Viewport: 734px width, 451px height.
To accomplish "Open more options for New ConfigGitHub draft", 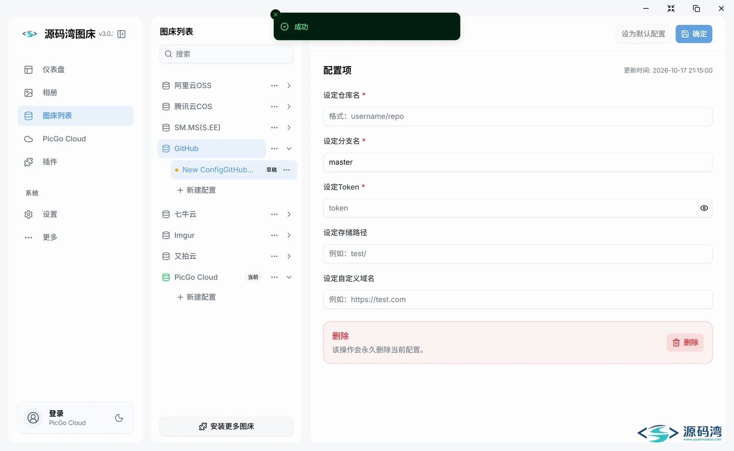I will (x=287, y=170).
